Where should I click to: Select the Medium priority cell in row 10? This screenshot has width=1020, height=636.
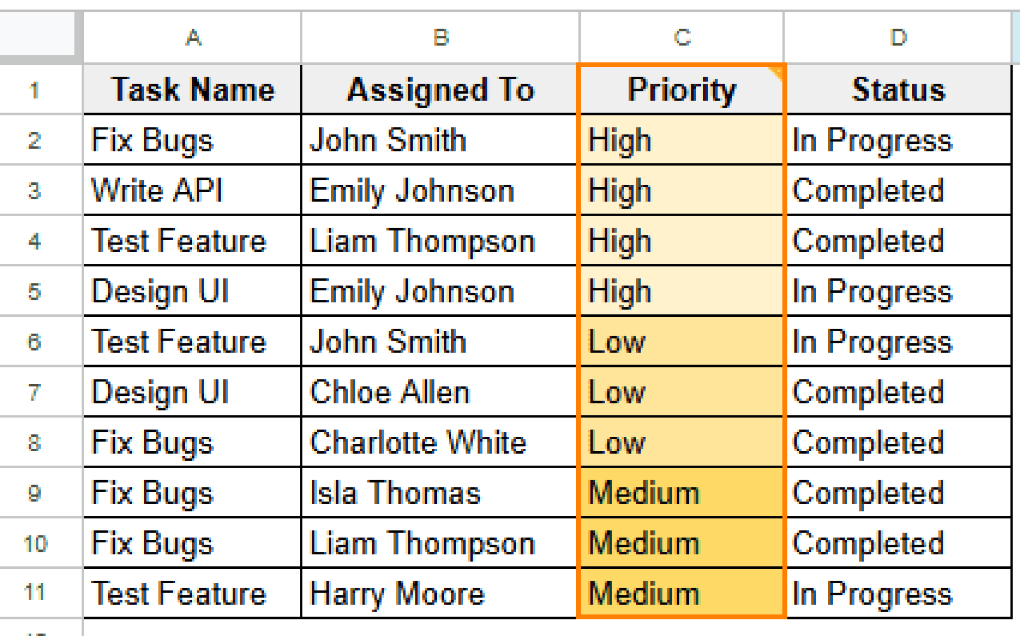tap(682, 543)
